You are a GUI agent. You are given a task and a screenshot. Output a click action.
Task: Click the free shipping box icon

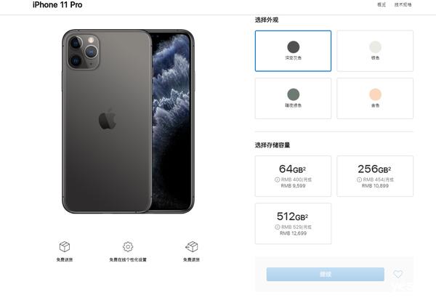65,246
